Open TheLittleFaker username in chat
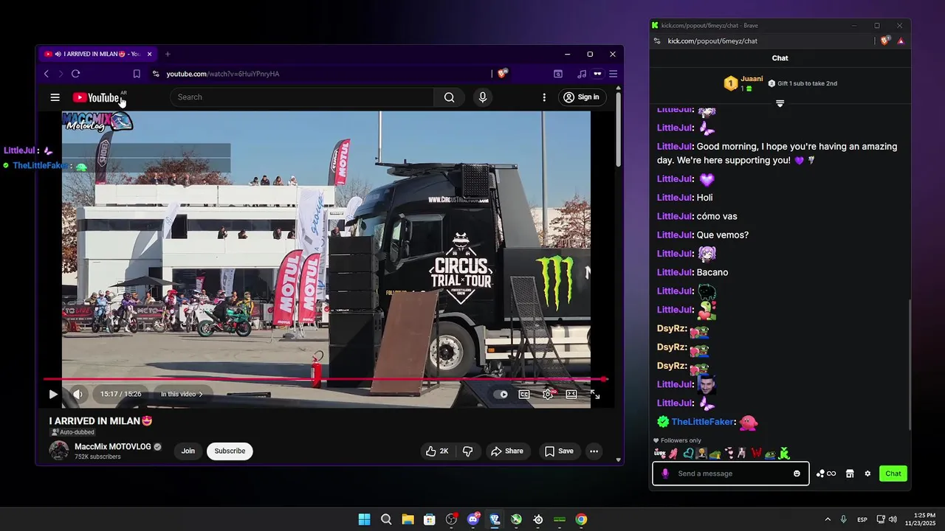 point(703,422)
